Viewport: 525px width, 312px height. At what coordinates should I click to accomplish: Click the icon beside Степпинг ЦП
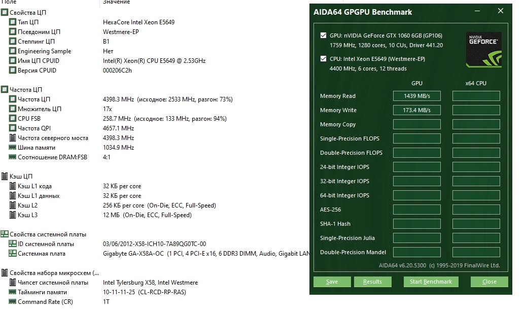click(x=12, y=41)
